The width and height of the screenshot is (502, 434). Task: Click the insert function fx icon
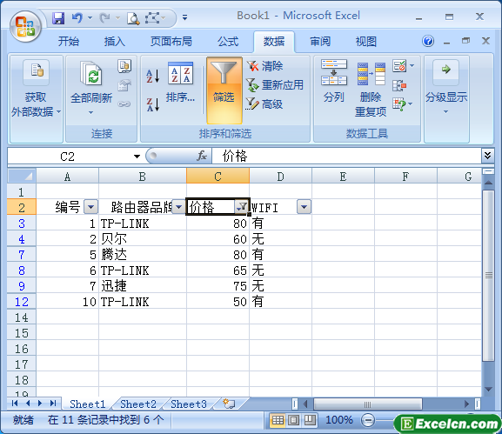[202, 157]
